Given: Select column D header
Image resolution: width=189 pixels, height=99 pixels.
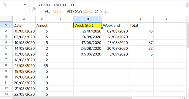Looking at the screenshot, I should coord(88,19).
